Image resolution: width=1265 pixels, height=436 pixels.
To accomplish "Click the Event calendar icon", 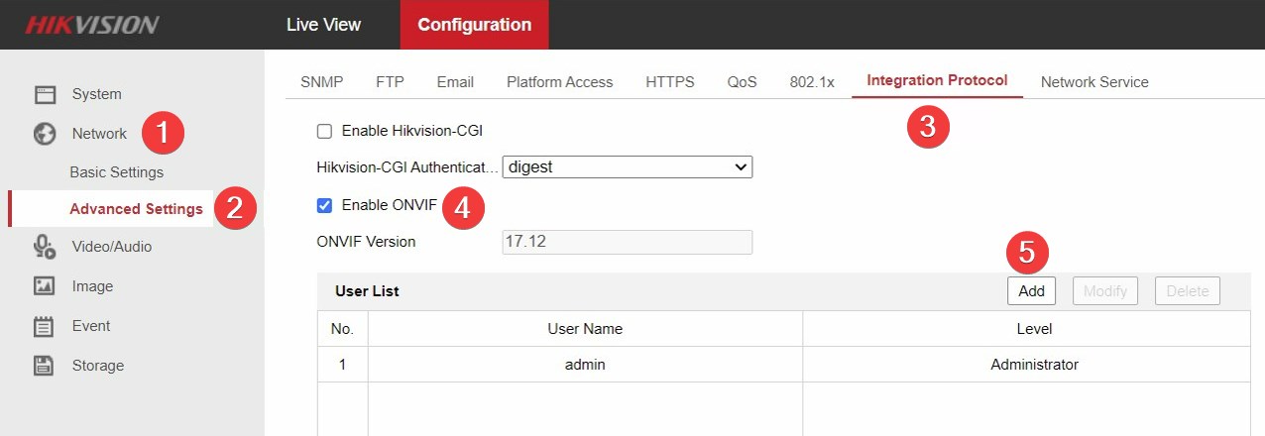I will (x=45, y=326).
